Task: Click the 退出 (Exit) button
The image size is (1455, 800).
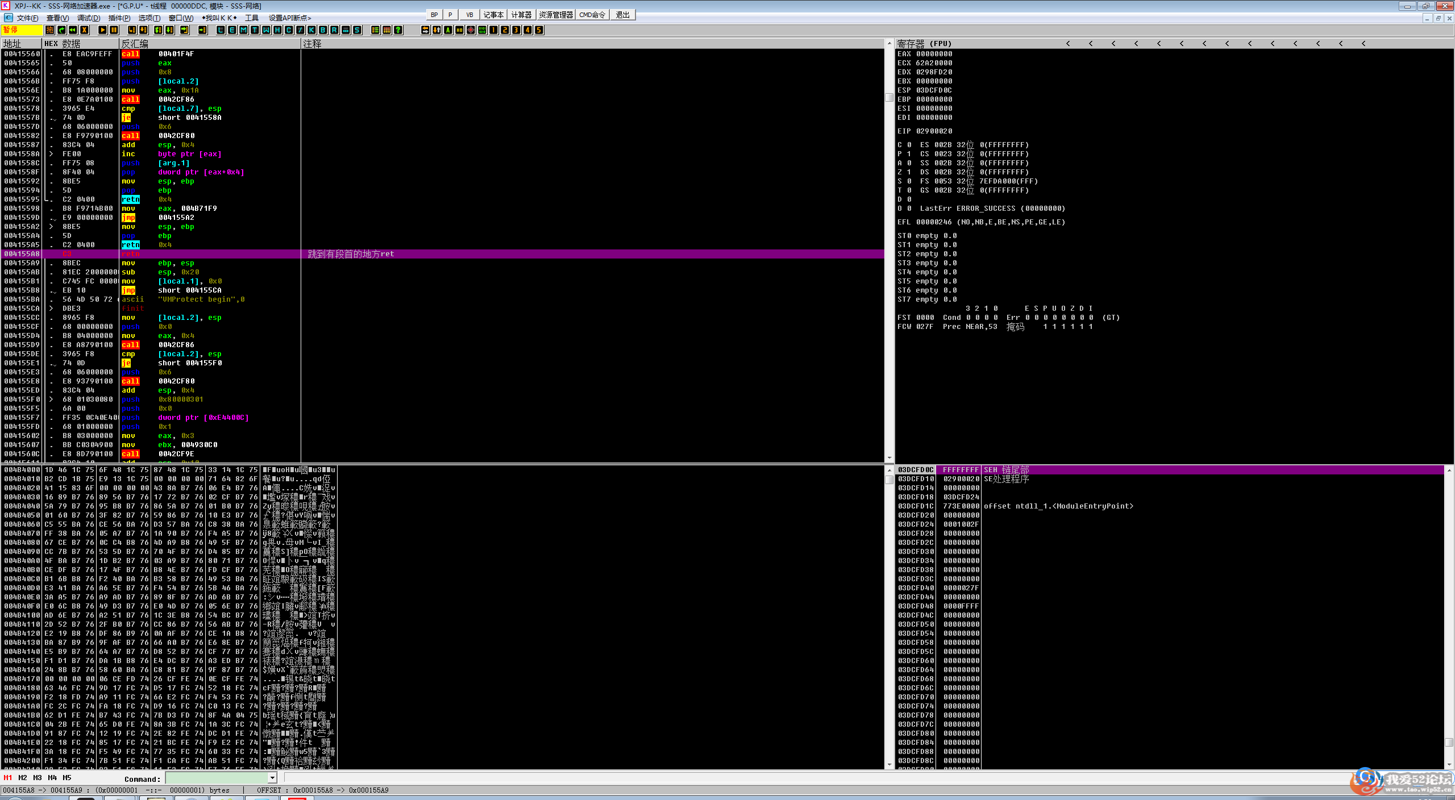Action: 623,15
